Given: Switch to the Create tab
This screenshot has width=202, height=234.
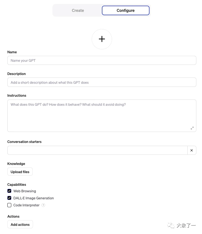Looking at the screenshot, I should [x=78, y=10].
